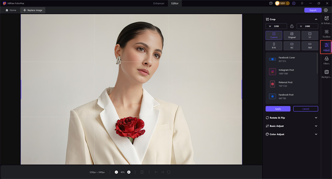Go to Home
This screenshot has width=332, height=179.
[x=11, y=10]
